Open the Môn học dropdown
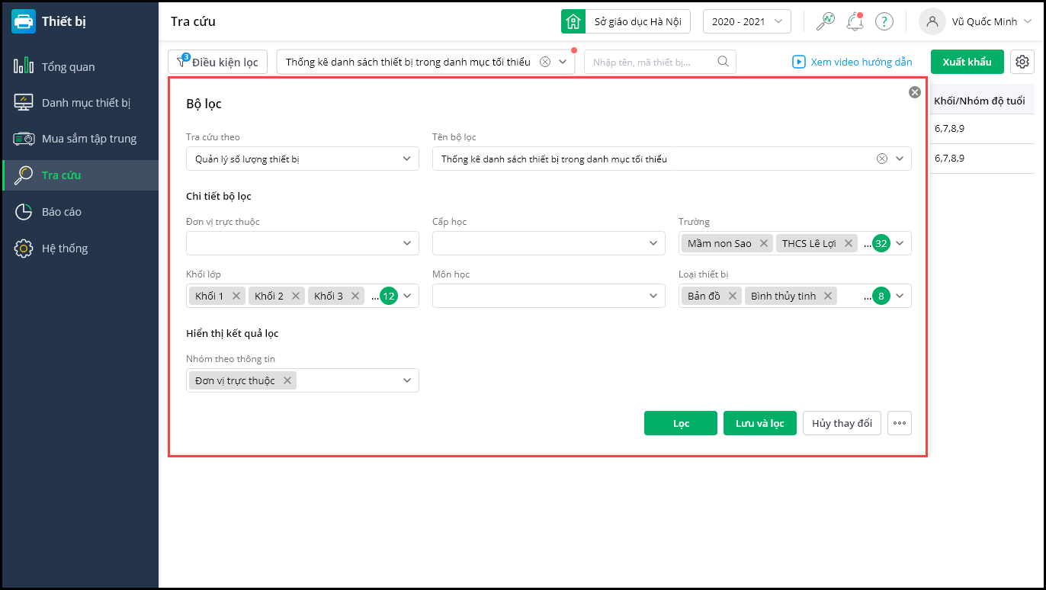Screen dimensions: 1046x590 [x=549, y=296]
